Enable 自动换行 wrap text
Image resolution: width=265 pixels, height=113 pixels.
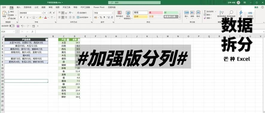(82, 13)
